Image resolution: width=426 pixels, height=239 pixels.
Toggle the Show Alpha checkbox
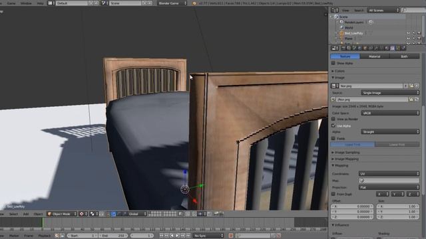click(333, 63)
